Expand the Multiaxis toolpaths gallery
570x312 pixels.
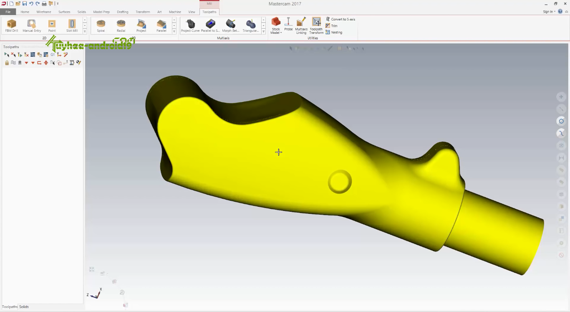[263, 32]
